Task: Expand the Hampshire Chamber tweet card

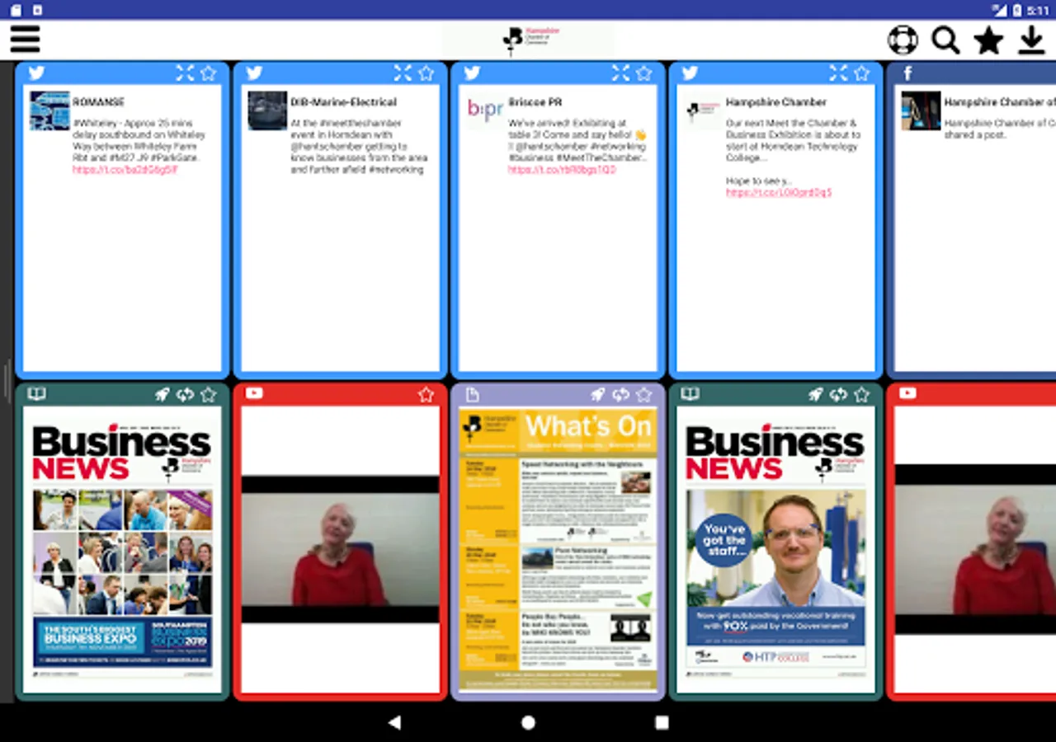Action: click(x=838, y=73)
